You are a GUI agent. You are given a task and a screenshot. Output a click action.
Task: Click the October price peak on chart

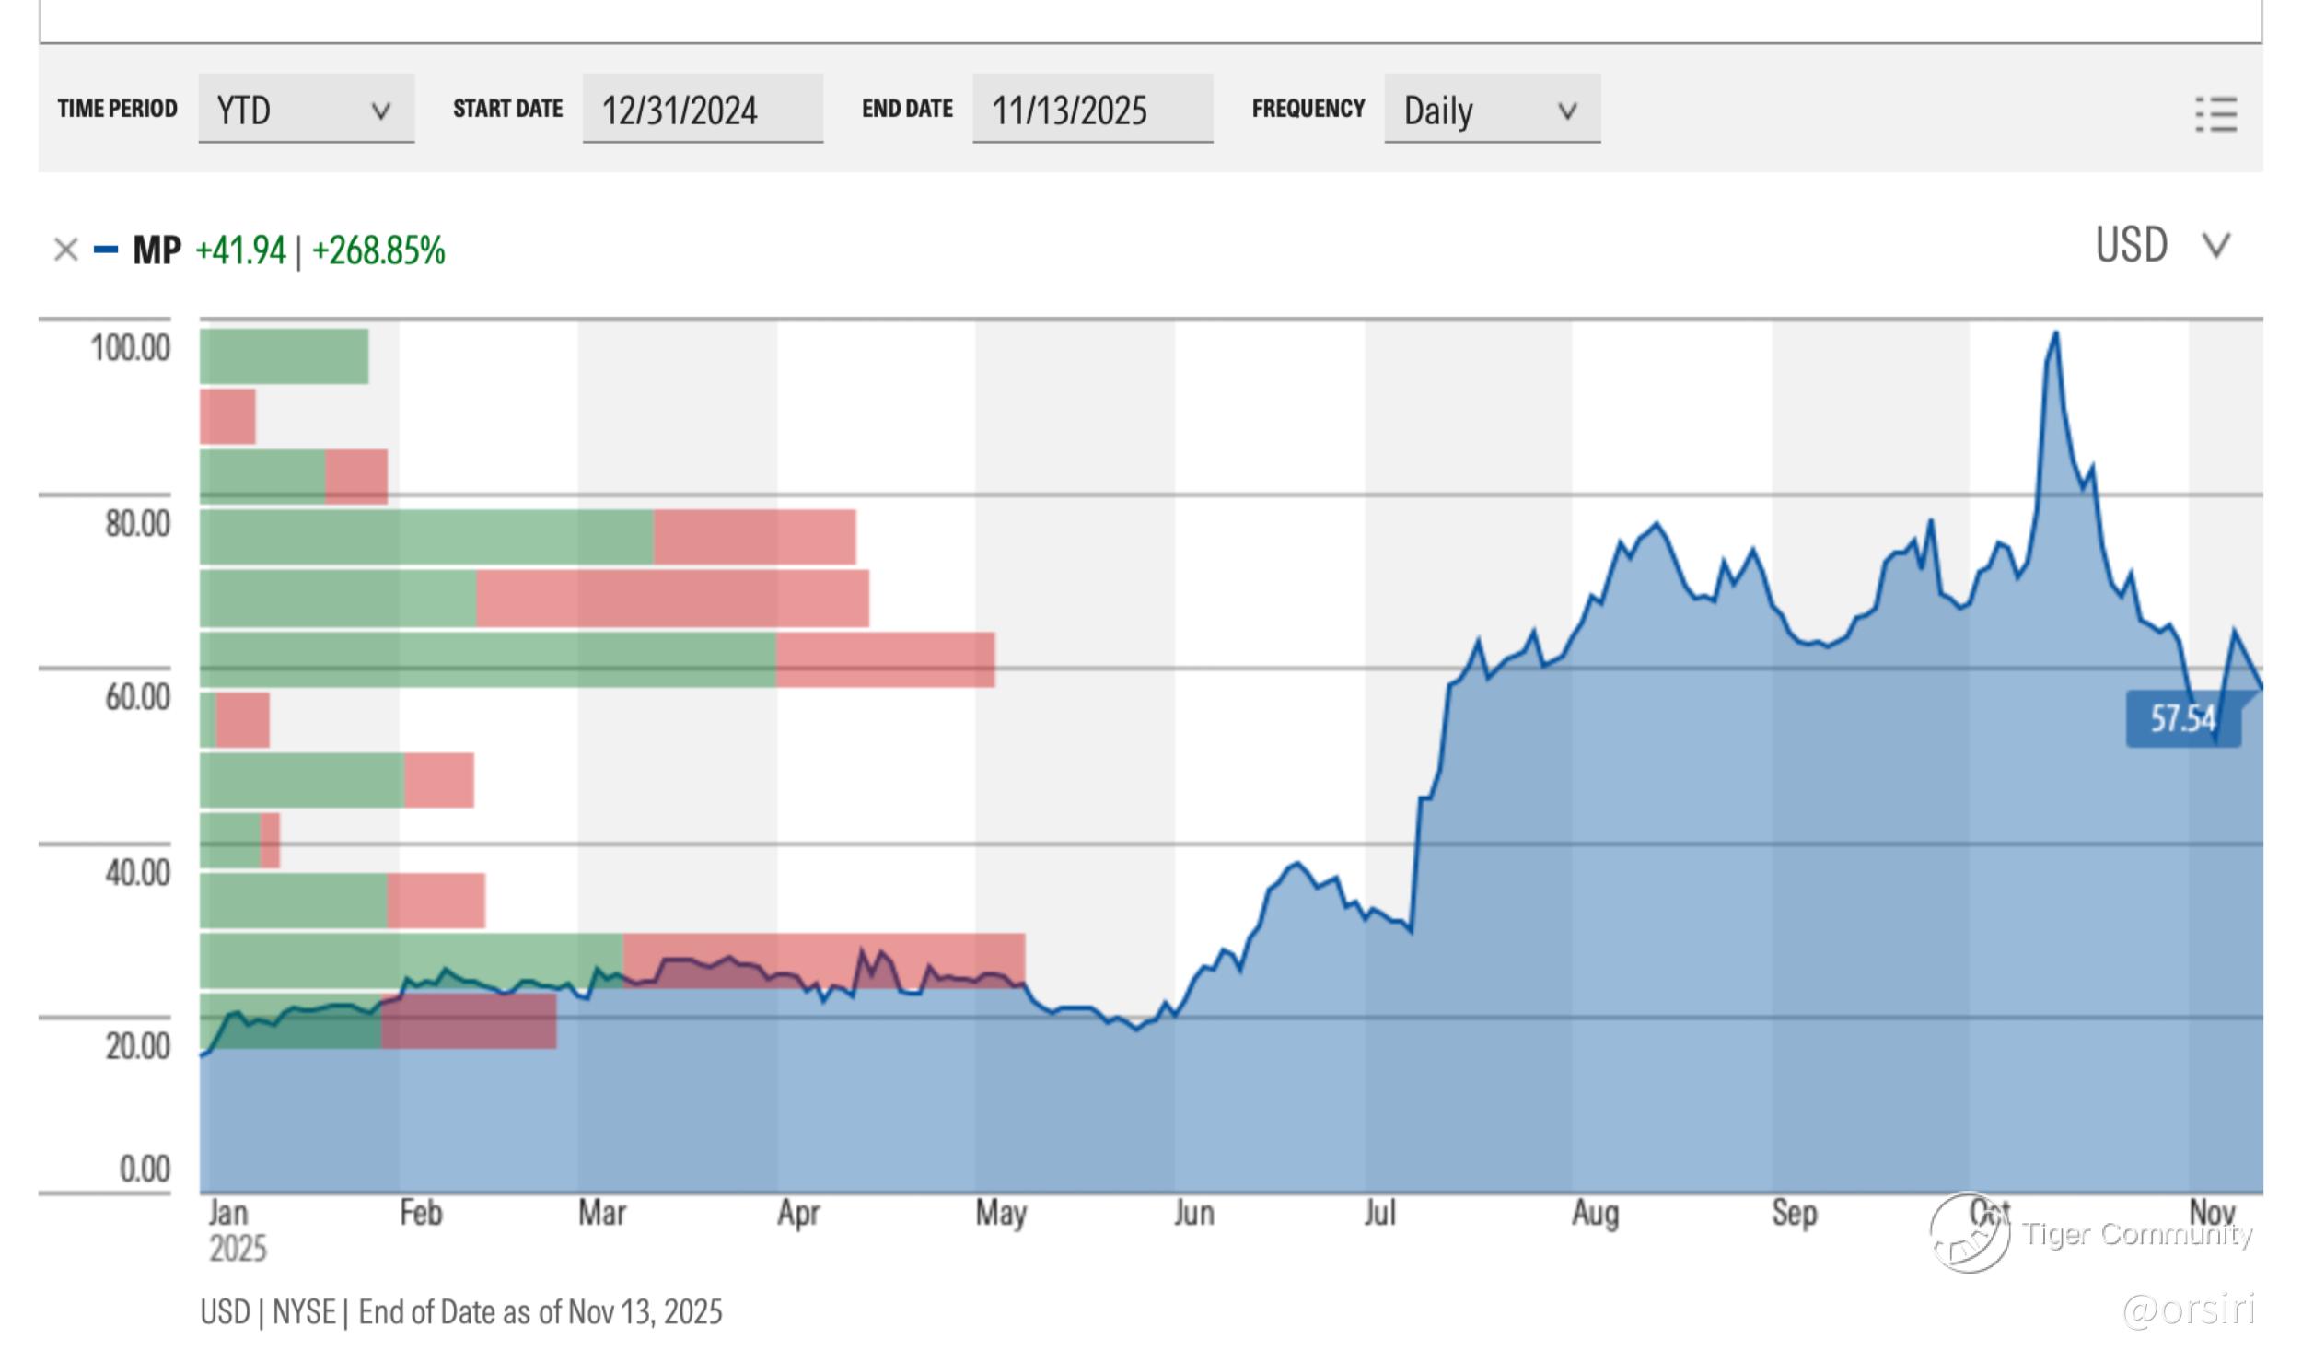pyautogui.click(x=2055, y=334)
